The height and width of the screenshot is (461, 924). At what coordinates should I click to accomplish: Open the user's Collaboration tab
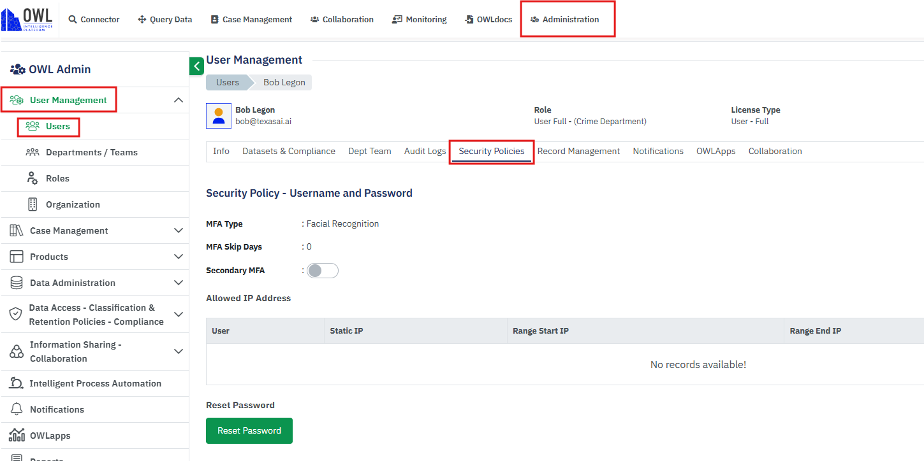click(775, 151)
